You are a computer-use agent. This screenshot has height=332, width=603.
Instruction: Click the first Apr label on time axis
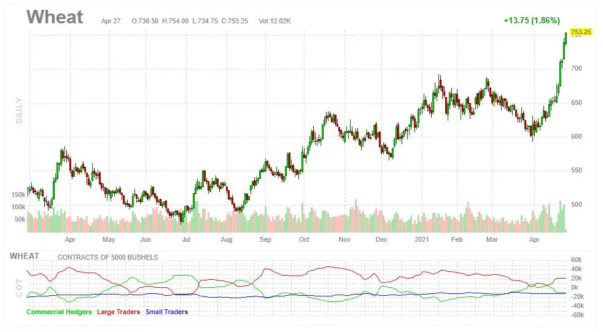pos(70,240)
